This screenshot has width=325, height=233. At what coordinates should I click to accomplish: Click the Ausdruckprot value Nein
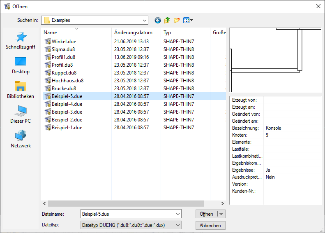click(270, 177)
